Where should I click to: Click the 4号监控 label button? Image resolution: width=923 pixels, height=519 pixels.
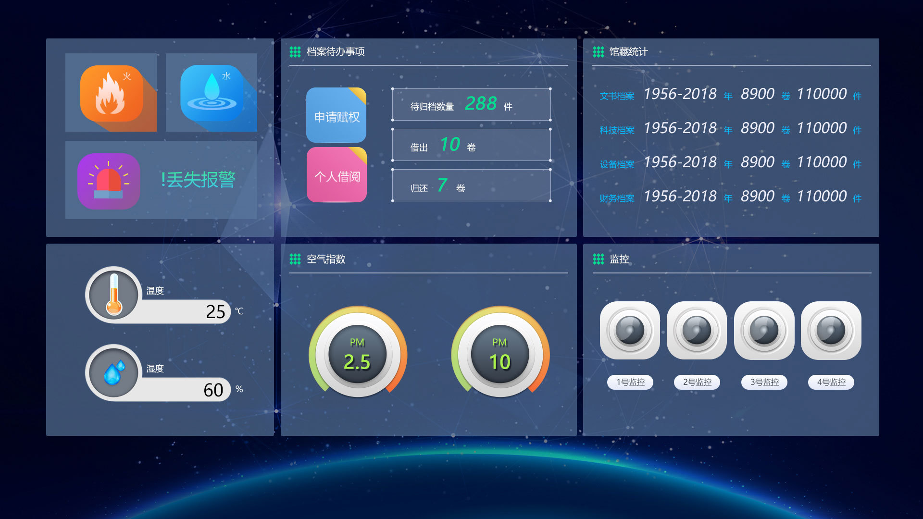[831, 382]
